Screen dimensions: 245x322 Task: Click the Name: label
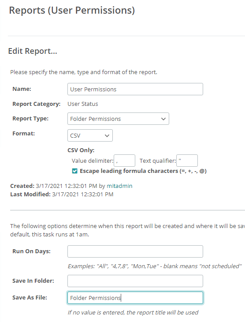click(x=22, y=89)
